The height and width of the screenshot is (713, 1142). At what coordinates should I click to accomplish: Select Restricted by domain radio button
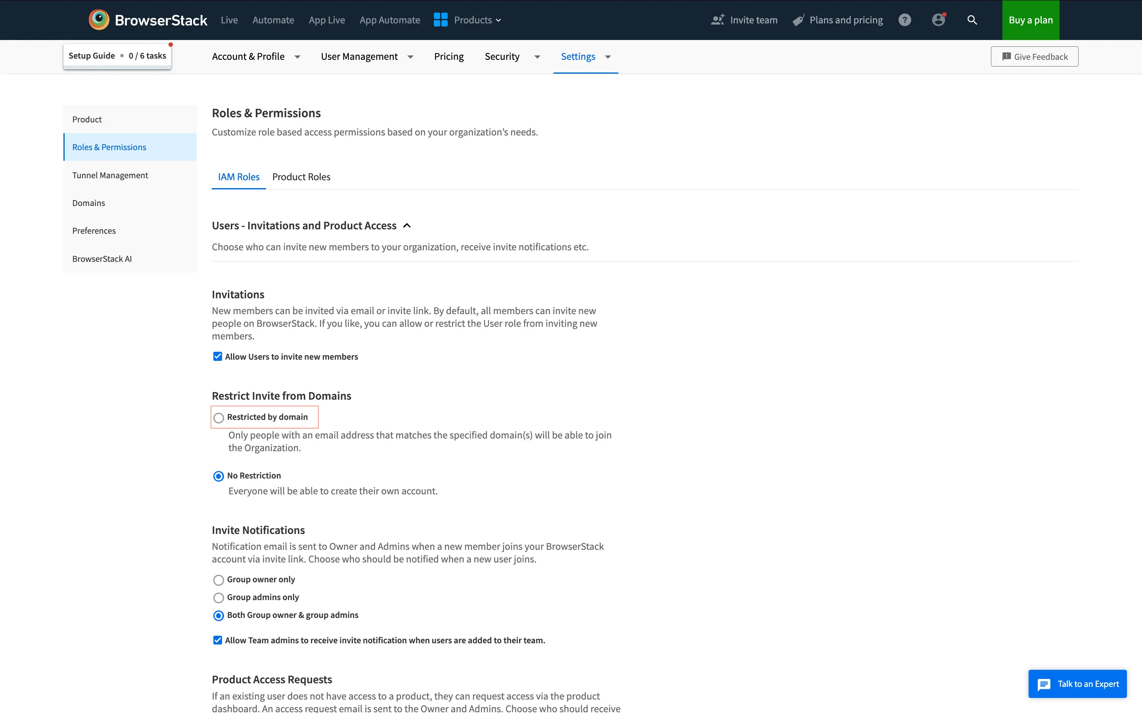pyautogui.click(x=219, y=416)
